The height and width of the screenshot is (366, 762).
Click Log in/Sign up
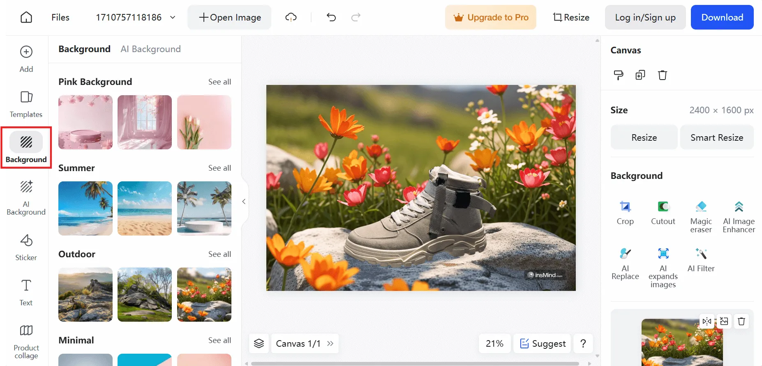click(645, 17)
